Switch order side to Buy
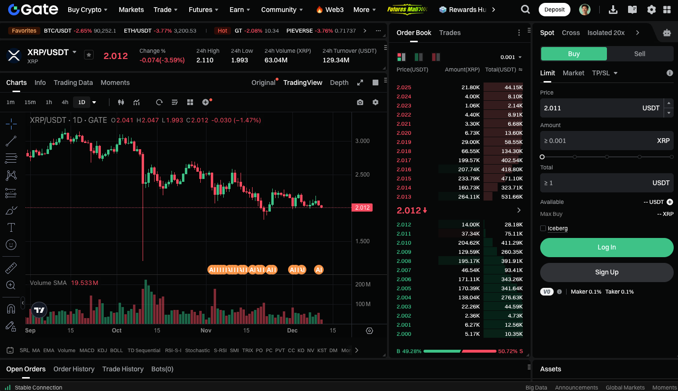The image size is (678, 391). (574, 54)
